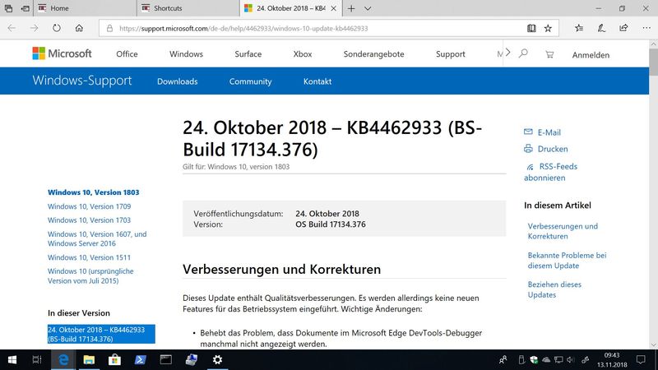Open Community in blue bar

pyautogui.click(x=250, y=81)
